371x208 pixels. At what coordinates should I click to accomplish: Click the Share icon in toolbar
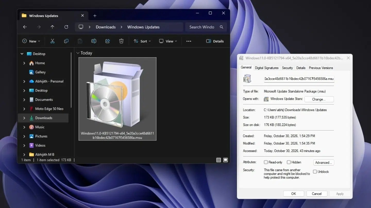point(108,41)
